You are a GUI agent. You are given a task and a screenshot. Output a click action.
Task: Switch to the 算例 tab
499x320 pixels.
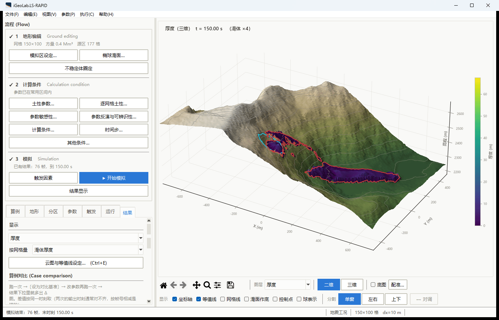(x=15, y=211)
